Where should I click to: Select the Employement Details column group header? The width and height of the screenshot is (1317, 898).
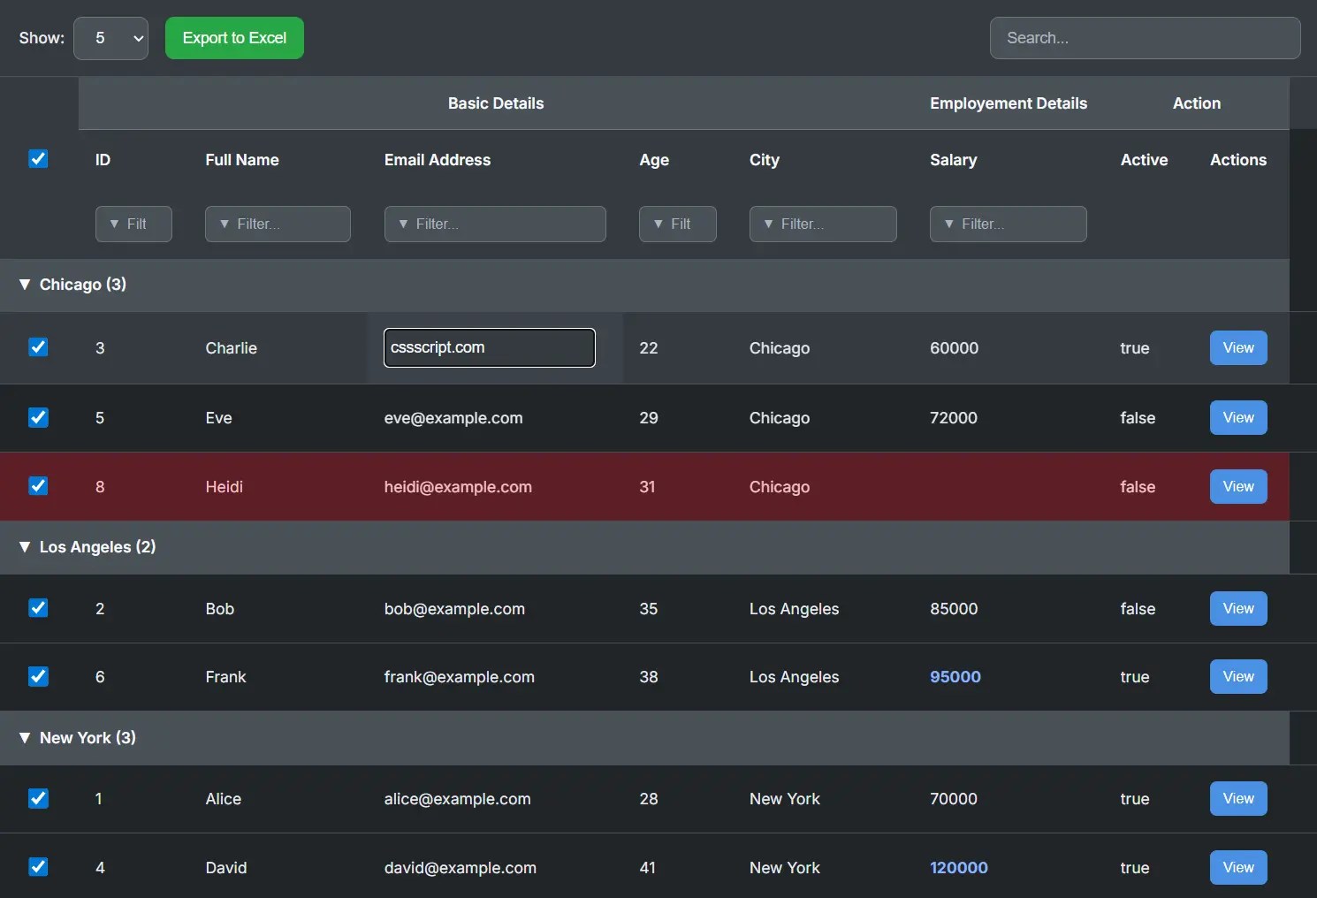coord(1008,103)
